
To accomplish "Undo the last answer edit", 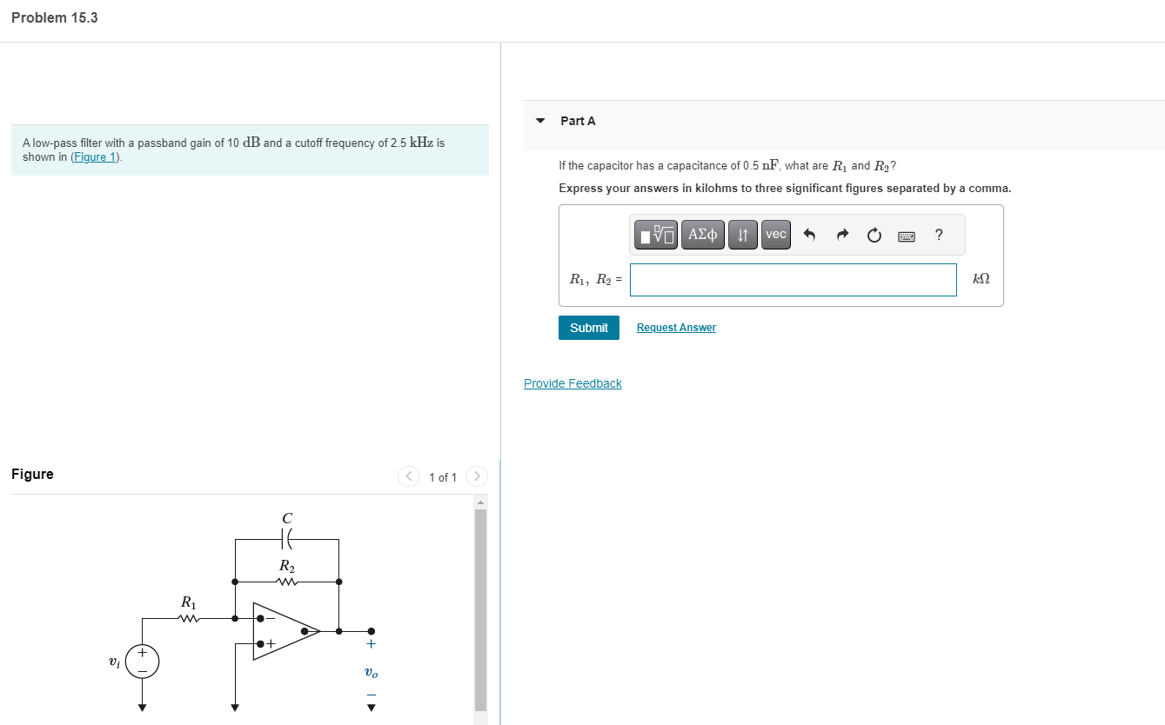I will (x=810, y=235).
